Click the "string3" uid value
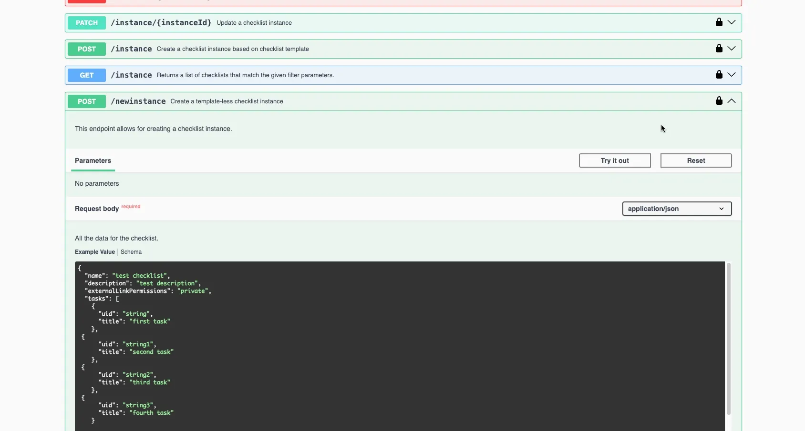The image size is (805, 431). pyautogui.click(x=138, y=405)
